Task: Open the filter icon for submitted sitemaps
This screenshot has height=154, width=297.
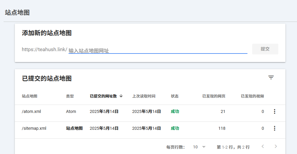Action: click(271, 77)
